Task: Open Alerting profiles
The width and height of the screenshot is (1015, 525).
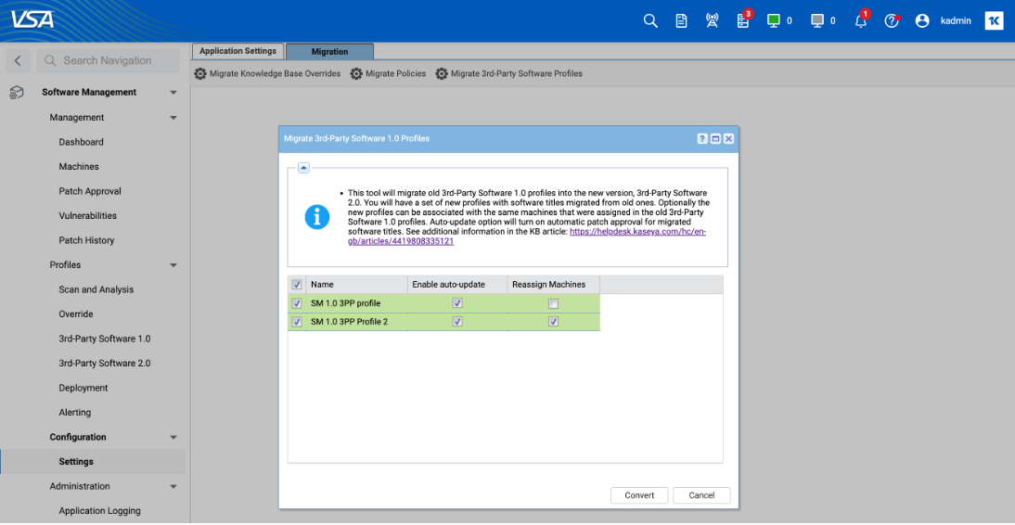Action: click(75, 413)
